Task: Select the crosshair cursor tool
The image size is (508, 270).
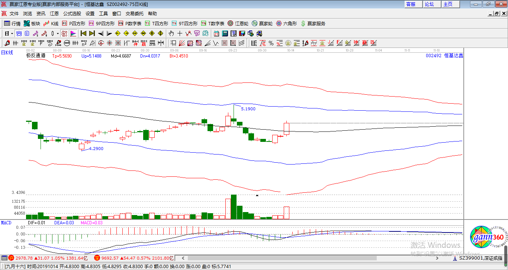Action: [x=180, y=33]
